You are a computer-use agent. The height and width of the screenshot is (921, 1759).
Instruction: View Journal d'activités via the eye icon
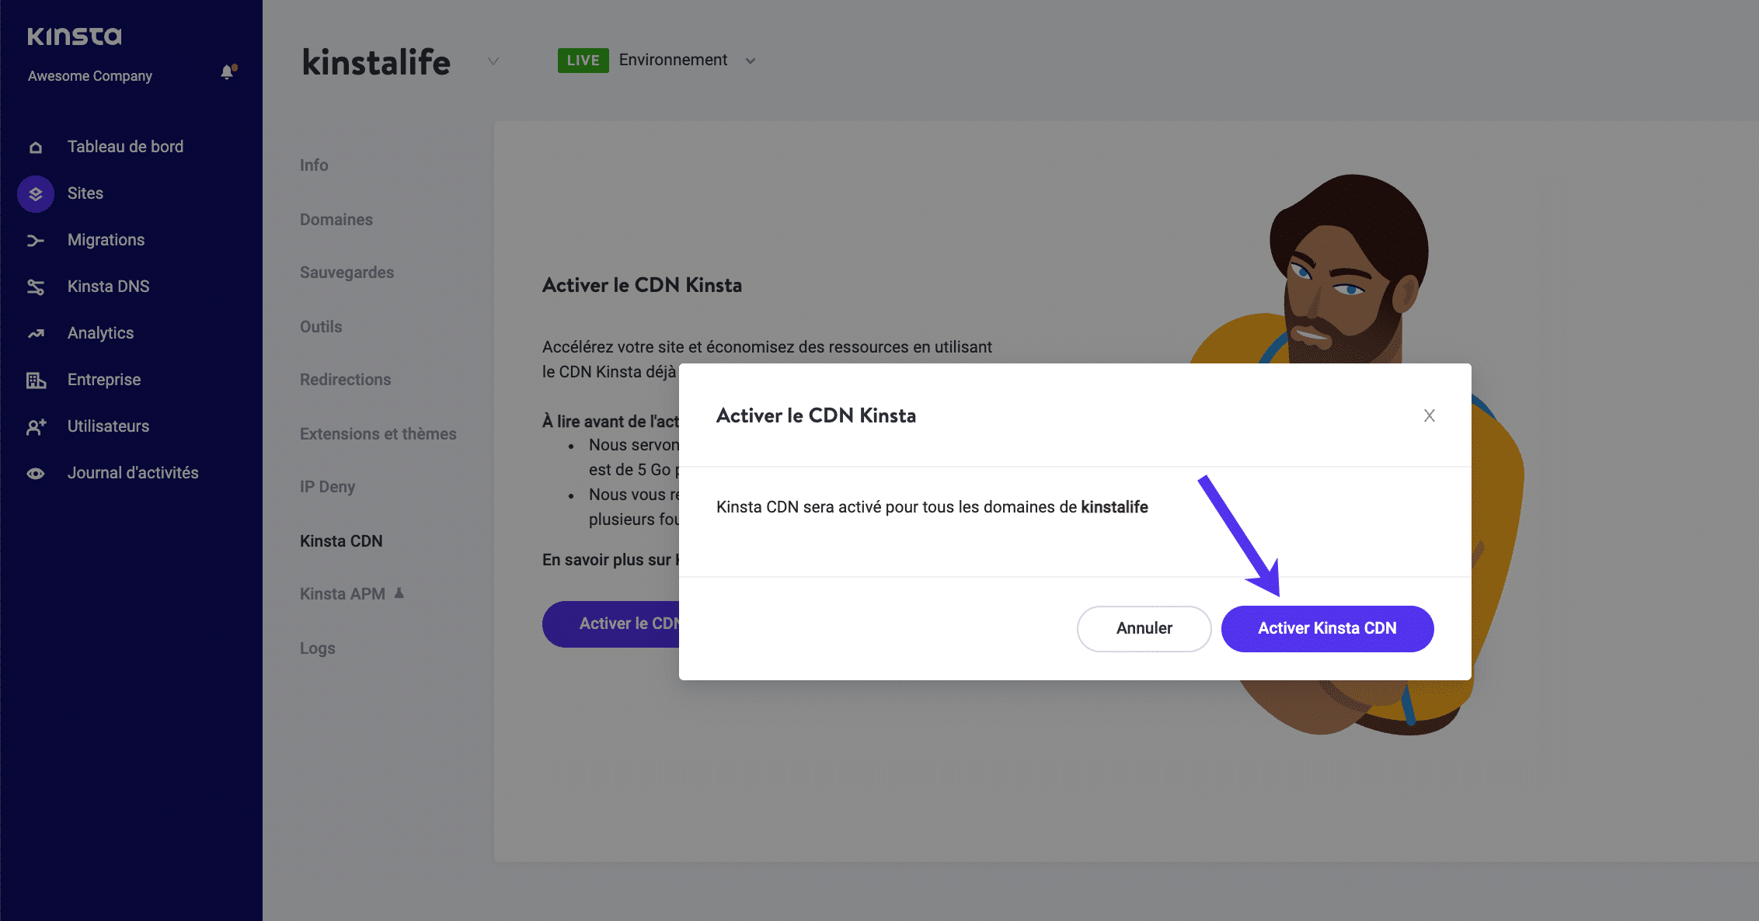click(x=35, y=472)
